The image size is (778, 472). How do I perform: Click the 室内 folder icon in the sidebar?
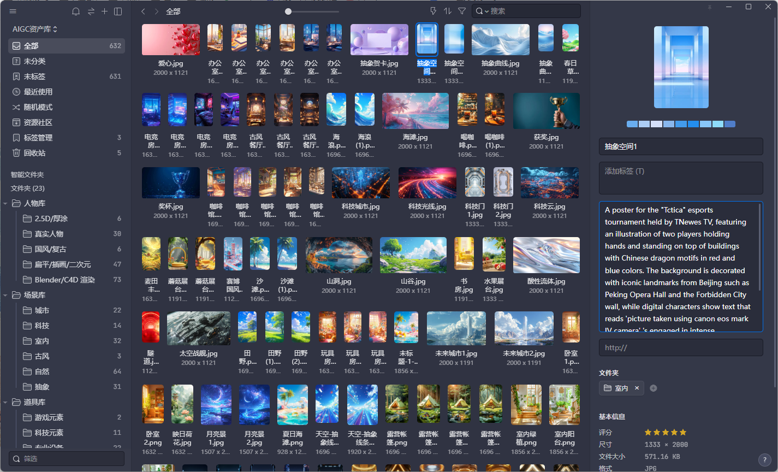(x=27, y=341)
